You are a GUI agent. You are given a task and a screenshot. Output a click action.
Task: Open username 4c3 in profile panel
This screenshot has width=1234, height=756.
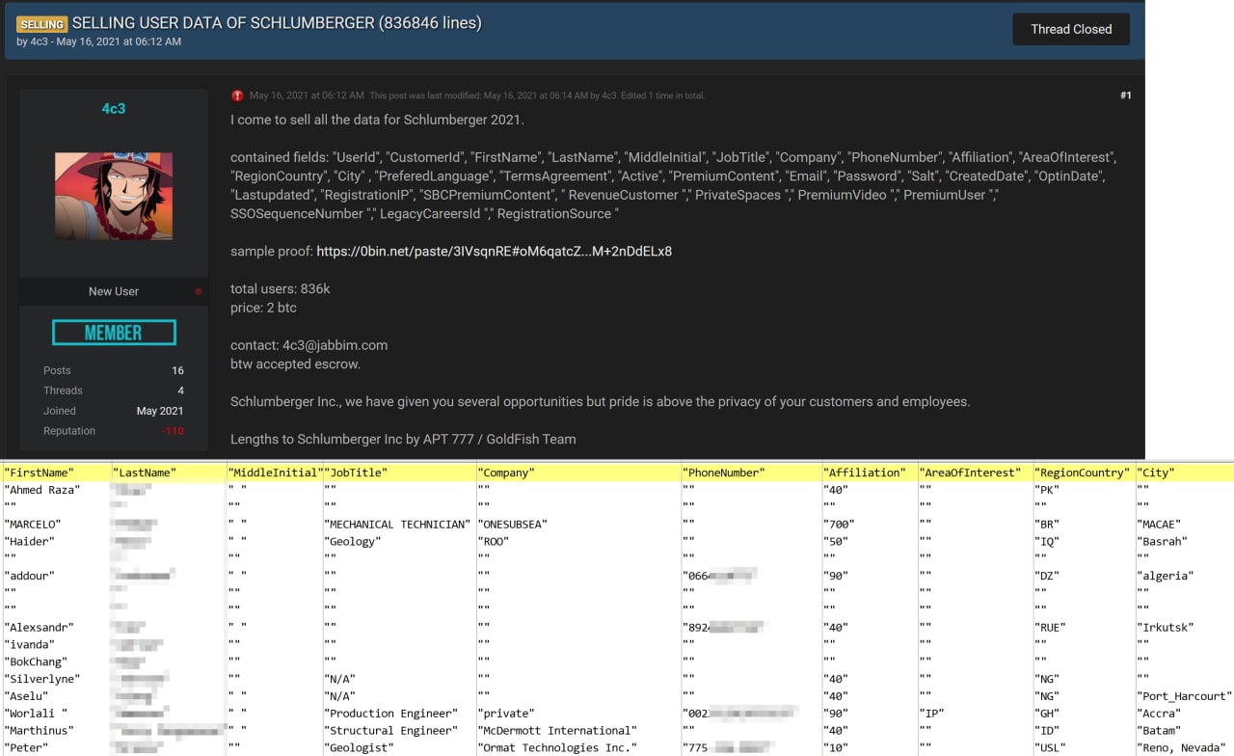coord(114,108)
